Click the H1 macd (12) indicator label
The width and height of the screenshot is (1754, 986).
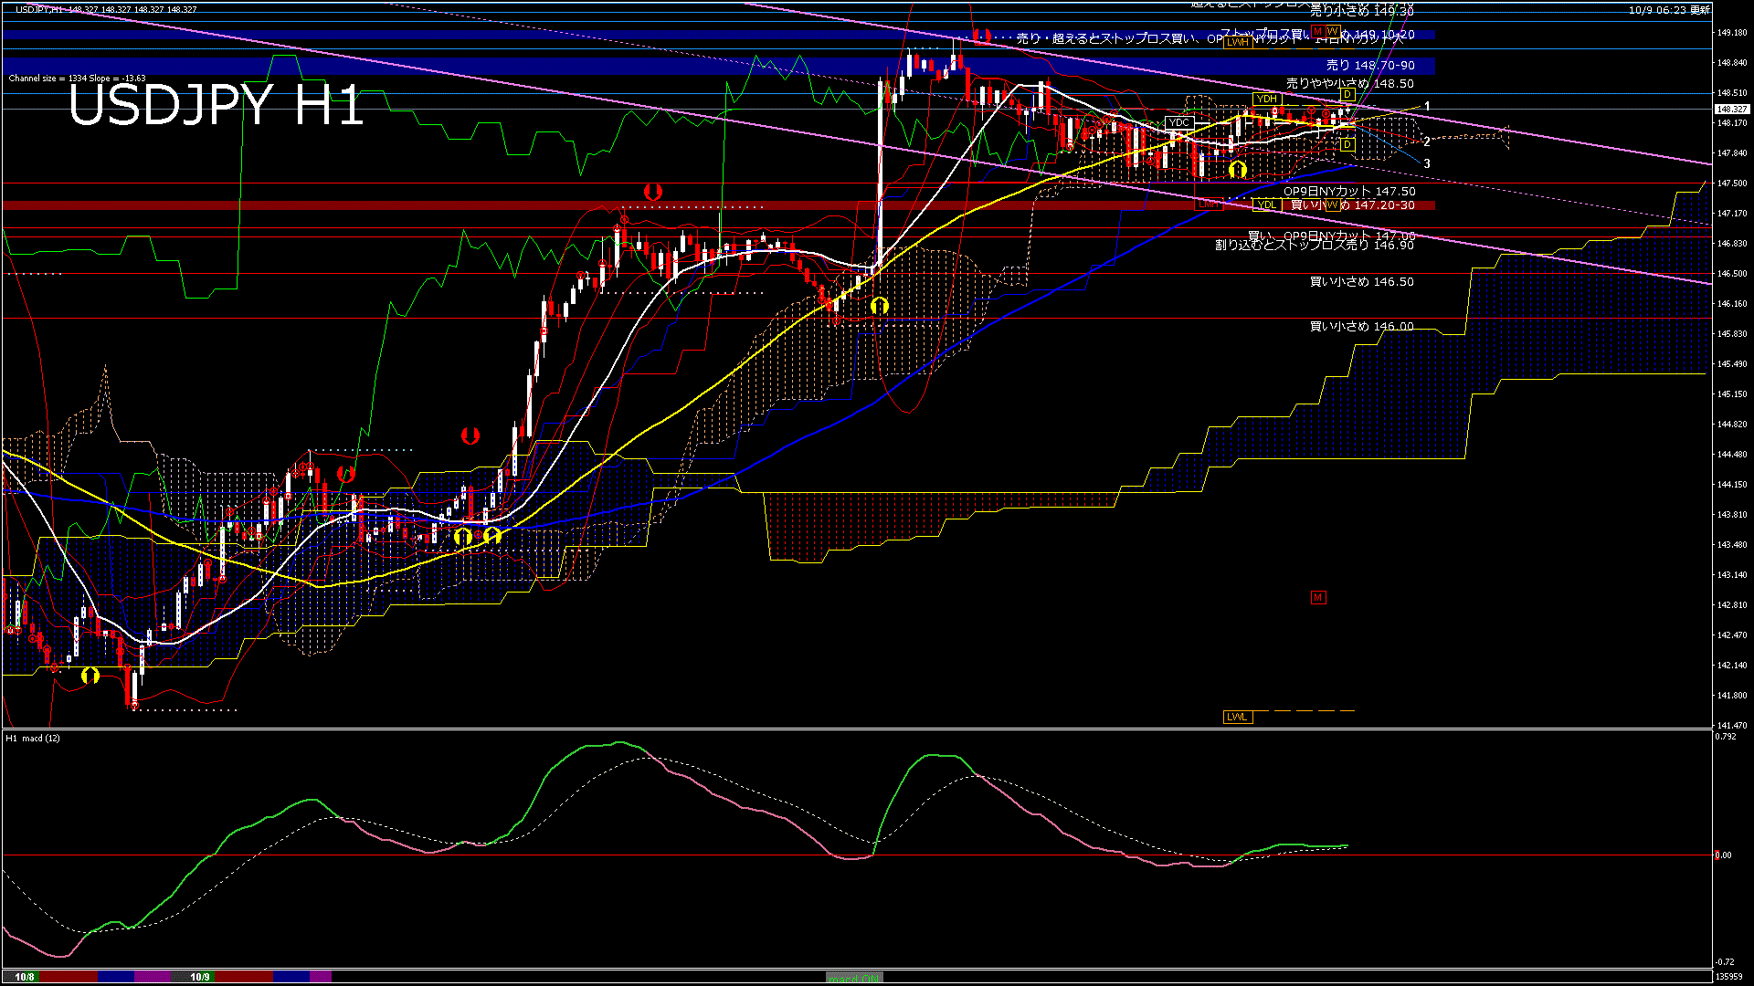(x=33, y=738)
